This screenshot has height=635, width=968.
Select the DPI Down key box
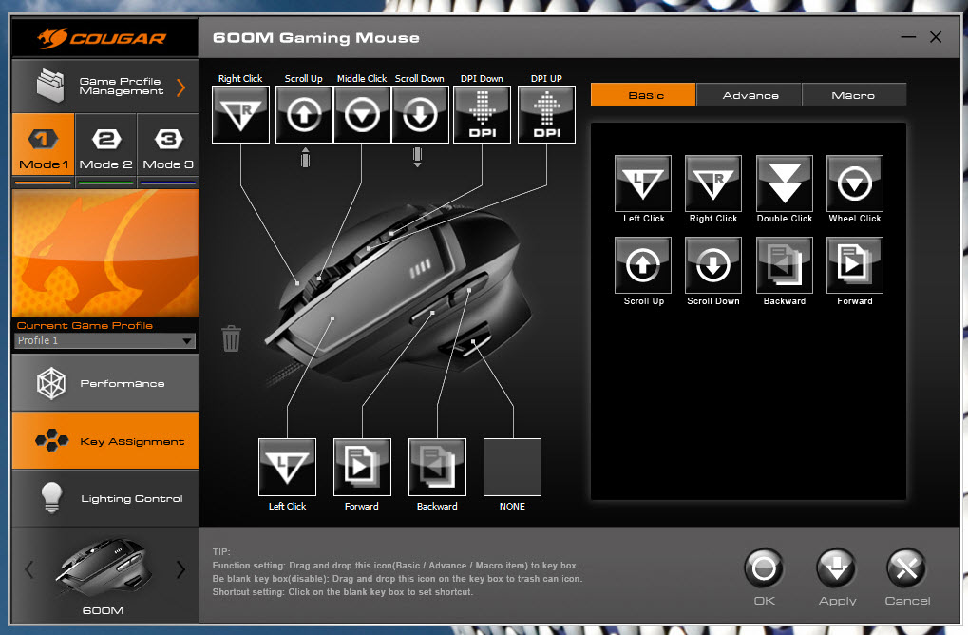pos(483,114)
